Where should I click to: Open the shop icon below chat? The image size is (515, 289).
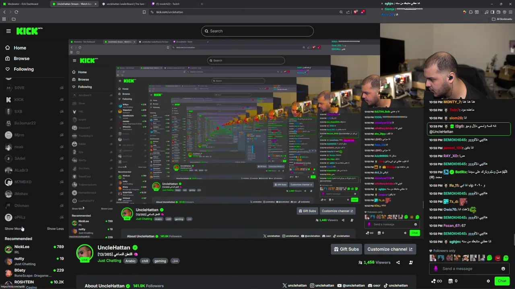click(451, 281)
